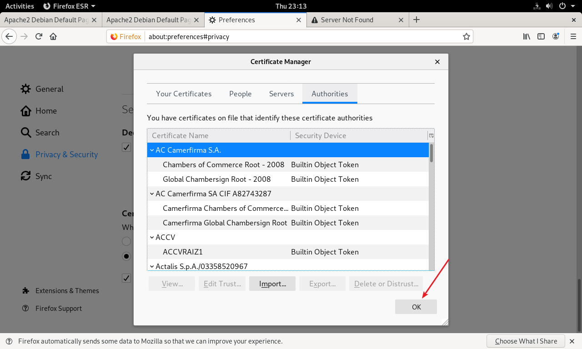Toggle the checkbox under the Certificates section
The image size is (582, 349).
pyautogui.click(x=126, y=278)
